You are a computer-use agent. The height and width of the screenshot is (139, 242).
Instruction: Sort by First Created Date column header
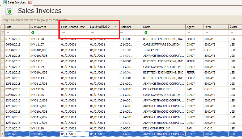[75, 27]
